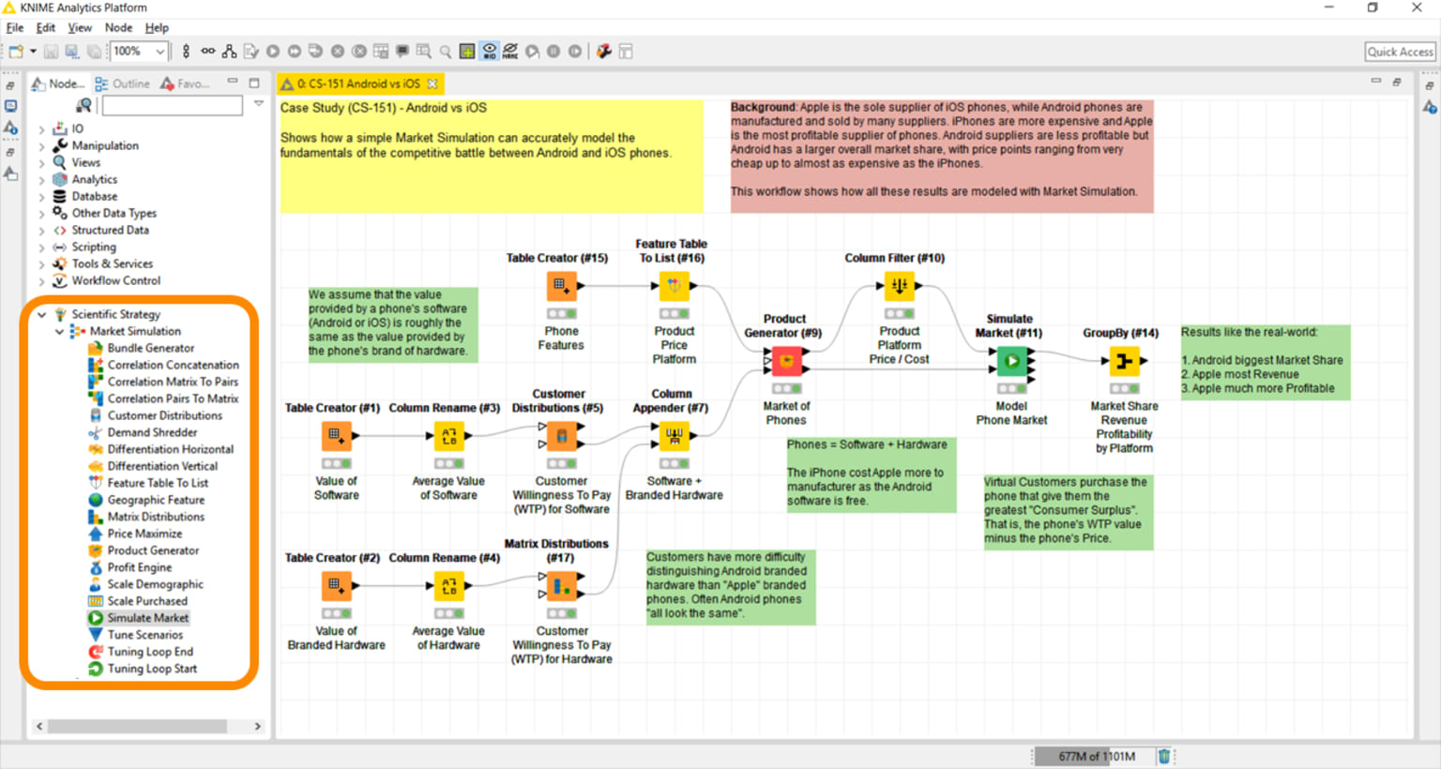Open the new workflow dropdown arrow
Image resolution: width=1441 pixels, height=769 pixels.
tap(33, 52)
